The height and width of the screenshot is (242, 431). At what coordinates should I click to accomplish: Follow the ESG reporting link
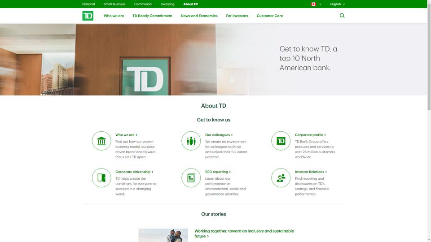point(218,172)
